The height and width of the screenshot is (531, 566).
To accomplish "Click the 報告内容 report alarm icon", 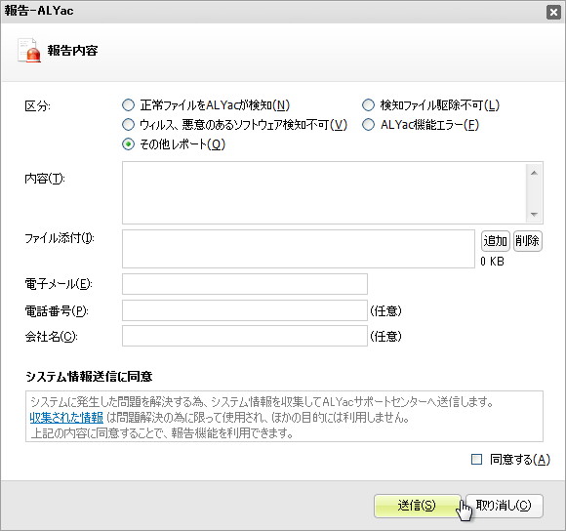I will pos(29,50).
